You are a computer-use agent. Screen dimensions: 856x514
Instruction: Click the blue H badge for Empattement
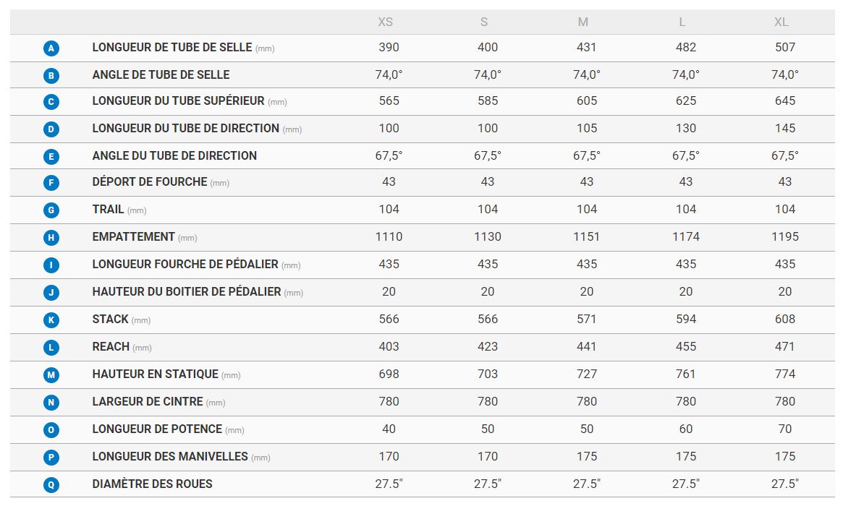pyautogui.click(x=51, y=238)
